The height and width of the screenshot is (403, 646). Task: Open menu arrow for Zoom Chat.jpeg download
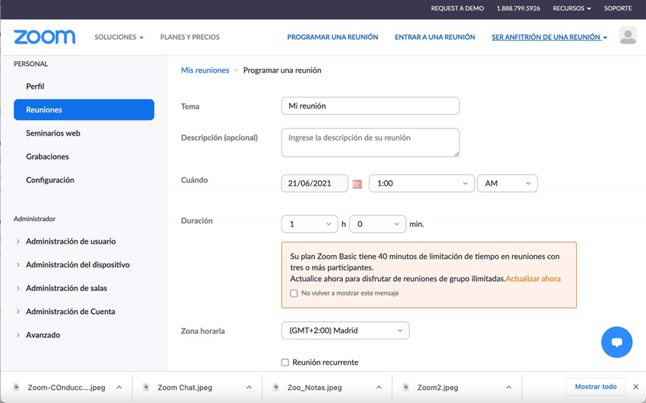point(249,387)
